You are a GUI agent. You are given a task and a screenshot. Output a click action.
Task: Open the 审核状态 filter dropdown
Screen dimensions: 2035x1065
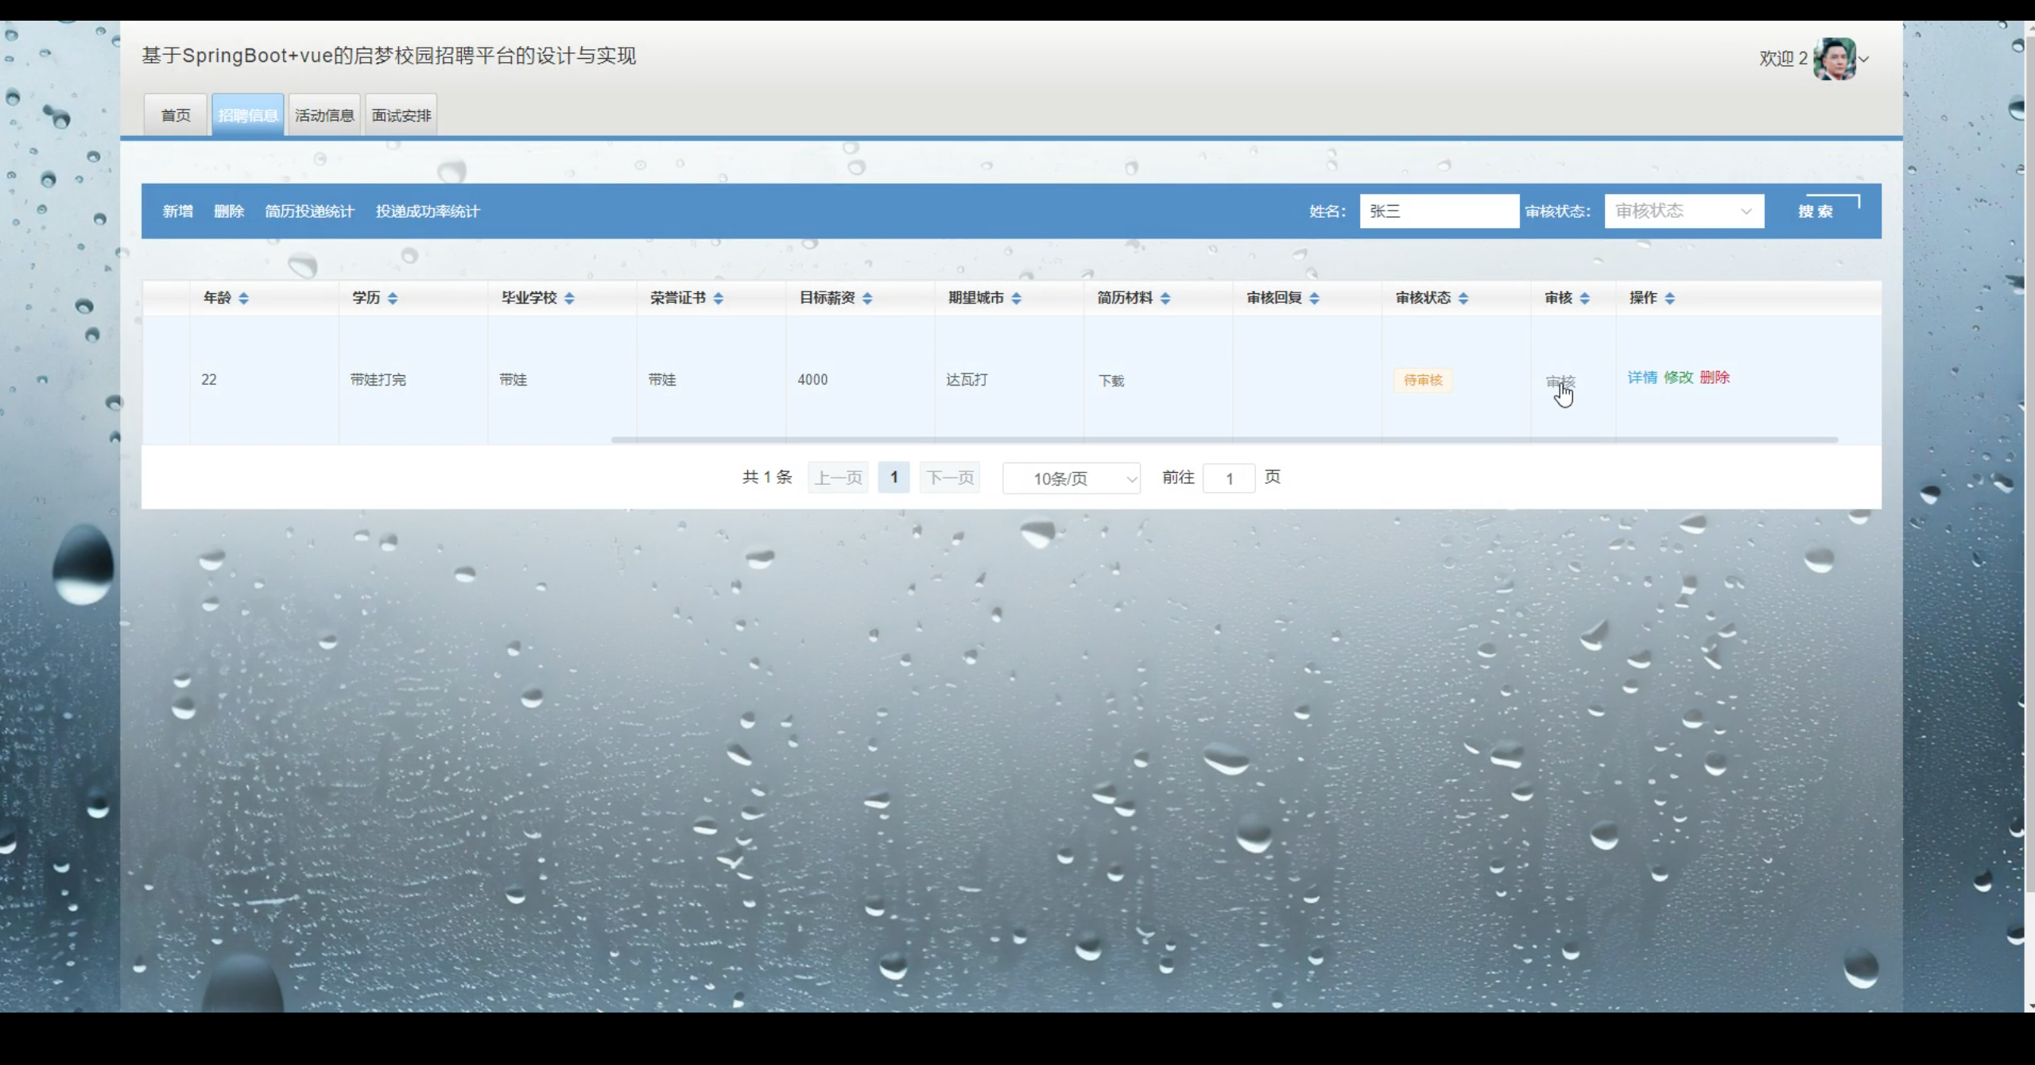(x=1684, y=211)
